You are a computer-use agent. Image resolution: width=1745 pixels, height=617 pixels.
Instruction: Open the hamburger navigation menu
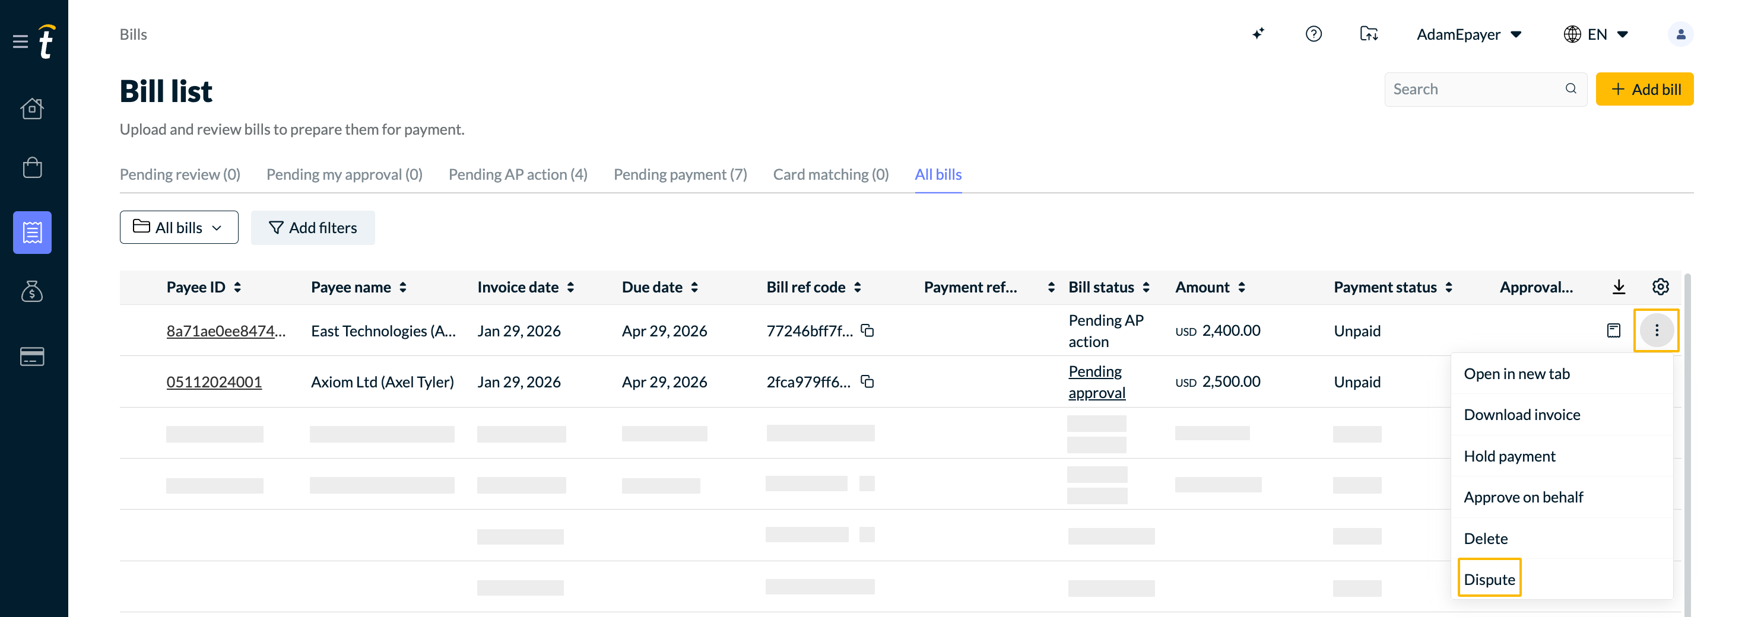pos(20,42)
